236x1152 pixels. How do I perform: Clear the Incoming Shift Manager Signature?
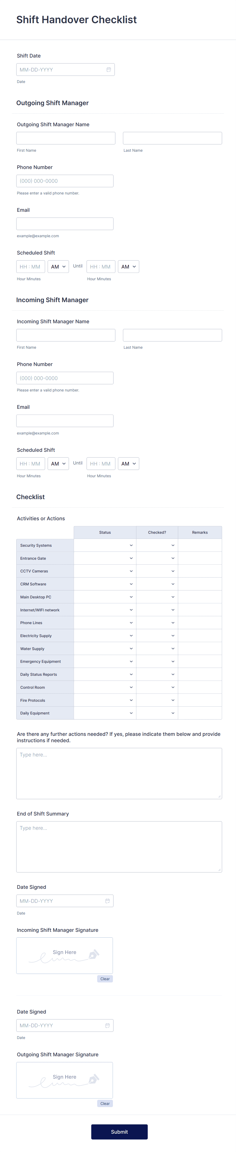tap(105, 978)
